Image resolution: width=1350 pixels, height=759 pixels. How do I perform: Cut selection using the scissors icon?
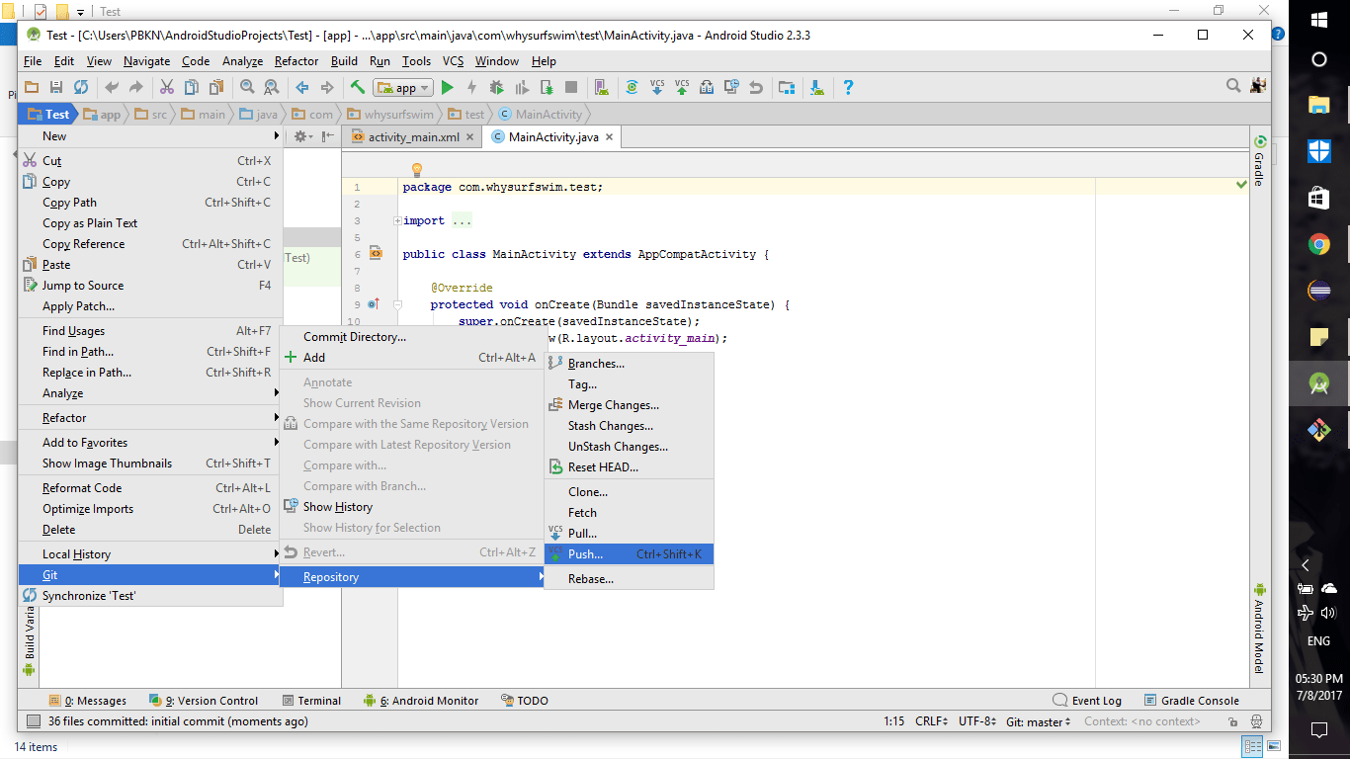point(166,87)
